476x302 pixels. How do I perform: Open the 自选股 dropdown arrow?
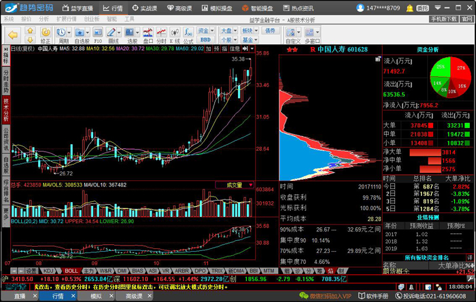(88, 32)
